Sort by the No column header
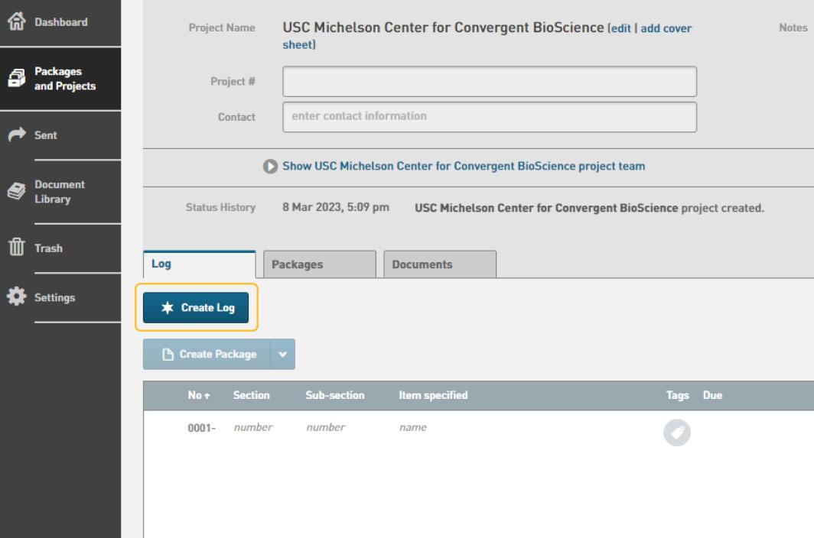Viewport: 814px width, 538px height. (198, 395)
